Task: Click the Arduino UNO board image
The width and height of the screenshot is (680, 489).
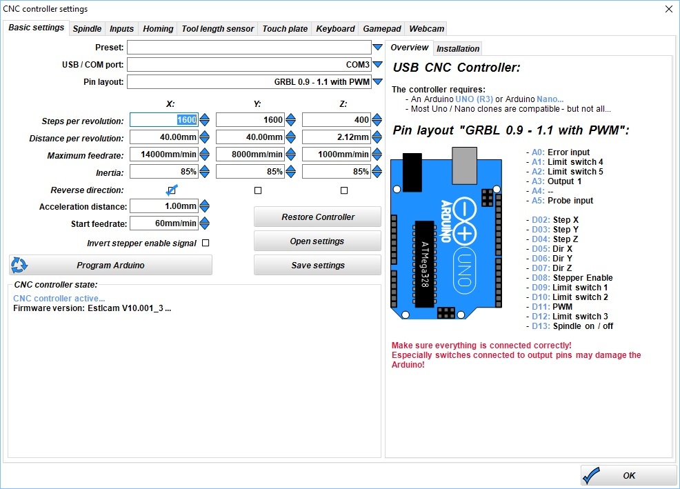Action: 446,233
